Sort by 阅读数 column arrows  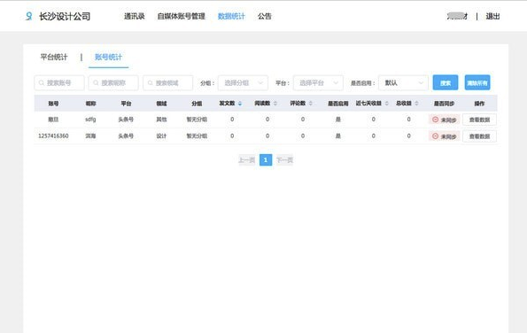tap(275, 104)
